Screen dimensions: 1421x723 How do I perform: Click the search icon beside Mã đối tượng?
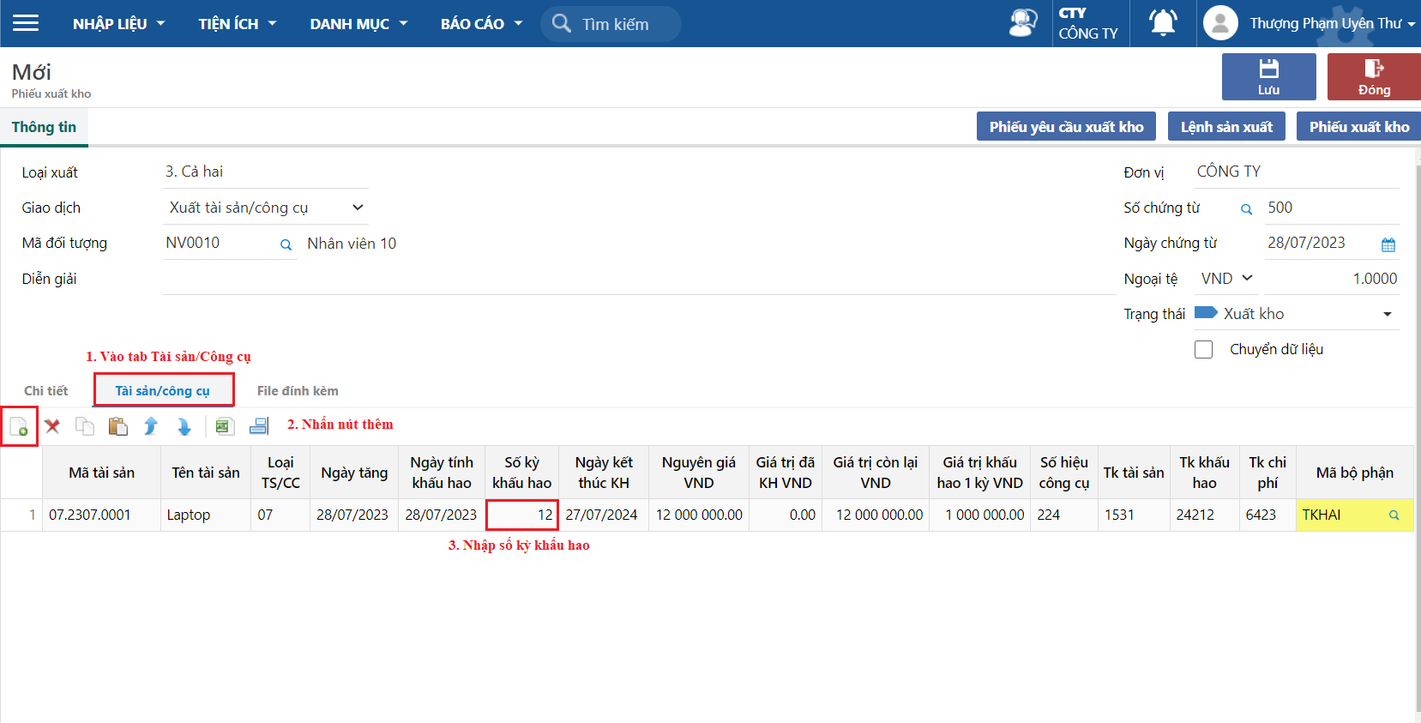[286, 244]
